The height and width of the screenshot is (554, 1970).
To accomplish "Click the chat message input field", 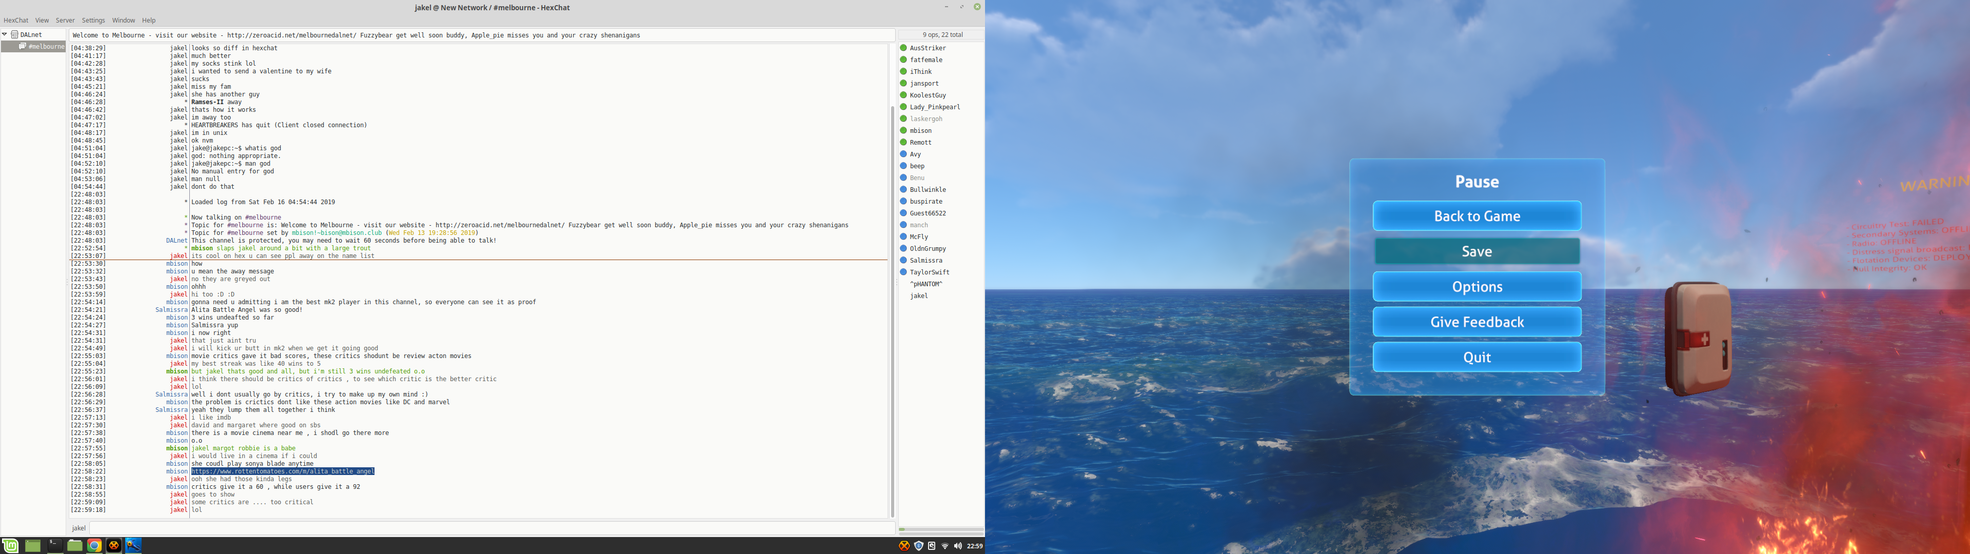I will click(x=492, y=528).
